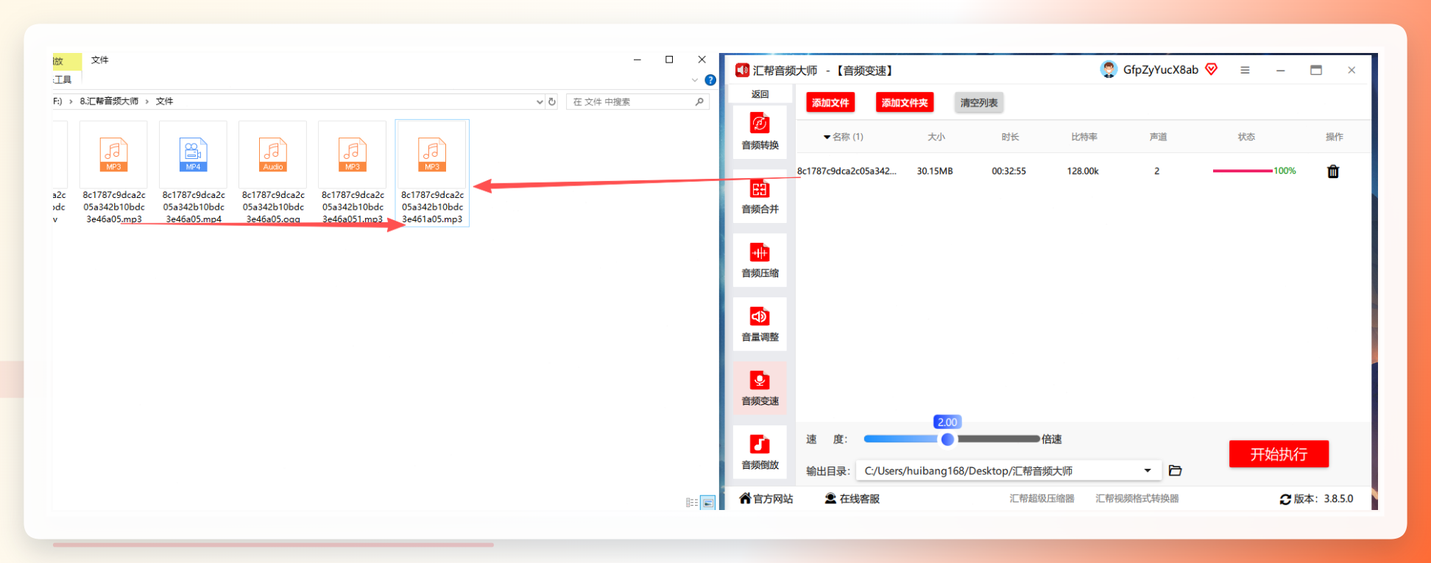The image size is (1431, 563).
Task: Click the 比特率 column header
Action: [1084, 137]
